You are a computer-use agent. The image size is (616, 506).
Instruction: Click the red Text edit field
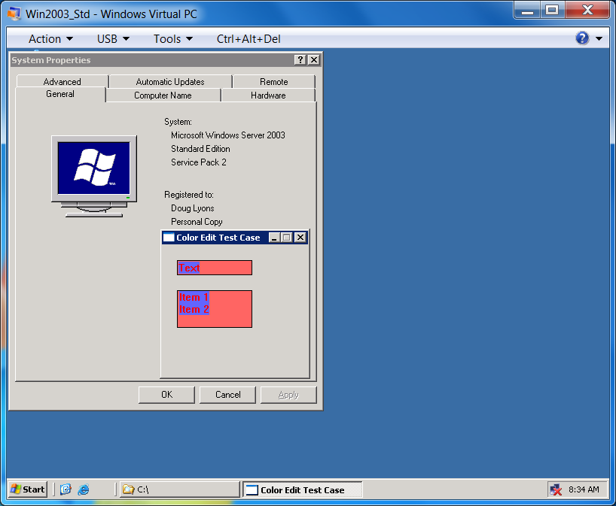point(215,268)
